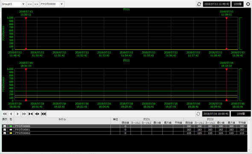The image size is (252, 154).
Task: Click the fit between cursors icon
Action: coord(44,114)
